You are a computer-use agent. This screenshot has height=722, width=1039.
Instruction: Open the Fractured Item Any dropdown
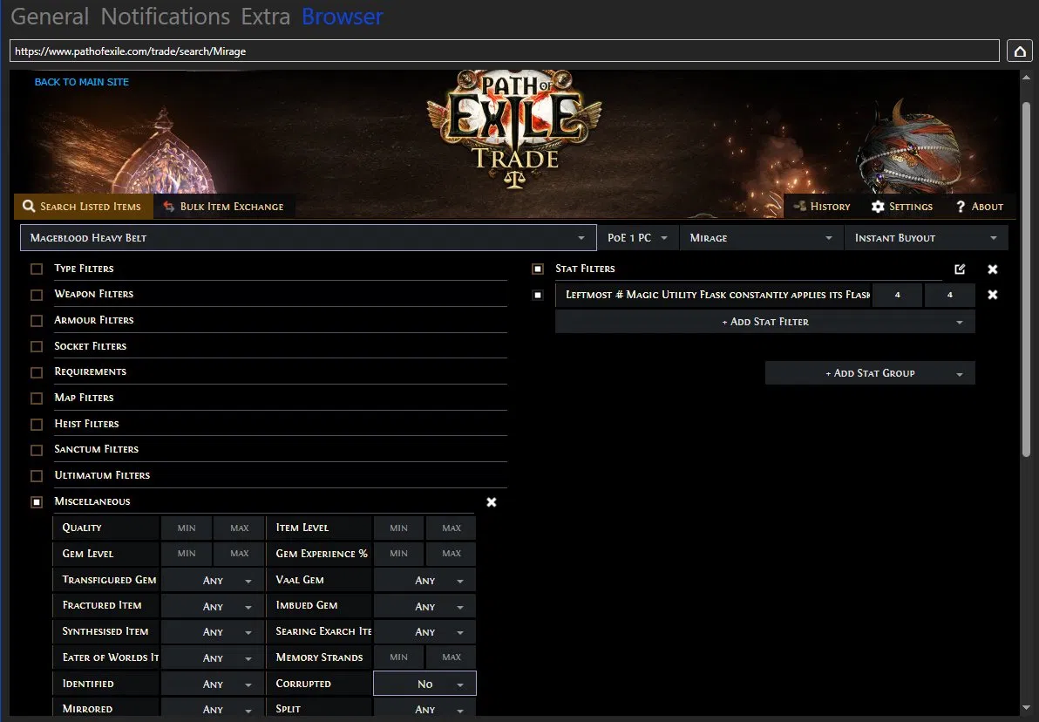(212, 606)
